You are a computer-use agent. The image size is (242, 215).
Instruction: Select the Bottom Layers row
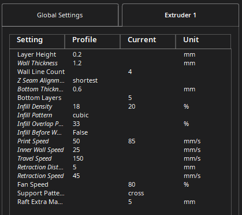click(120, 98)
